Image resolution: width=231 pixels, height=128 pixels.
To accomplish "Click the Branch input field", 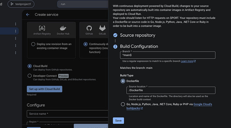I will coord(168,55).
